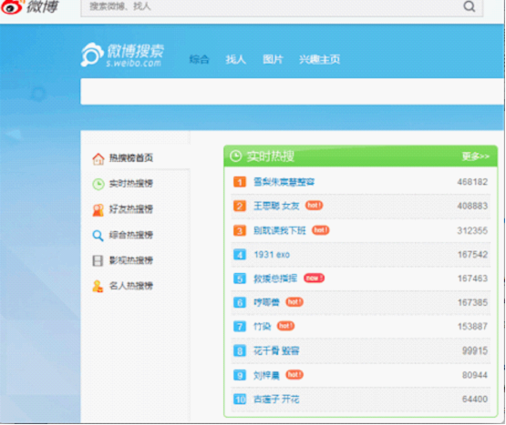Click the hot! badge in rank 3 row
The width and height of the screenshot is (506, 425).
click(320, 230)
